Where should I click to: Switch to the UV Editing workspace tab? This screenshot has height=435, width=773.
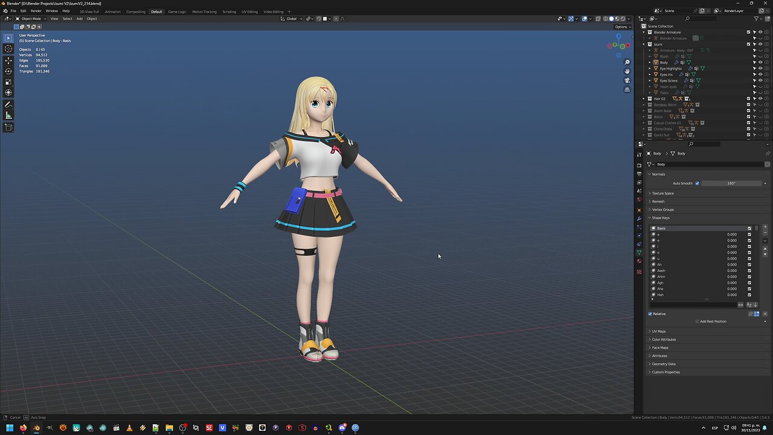[249, 11]
